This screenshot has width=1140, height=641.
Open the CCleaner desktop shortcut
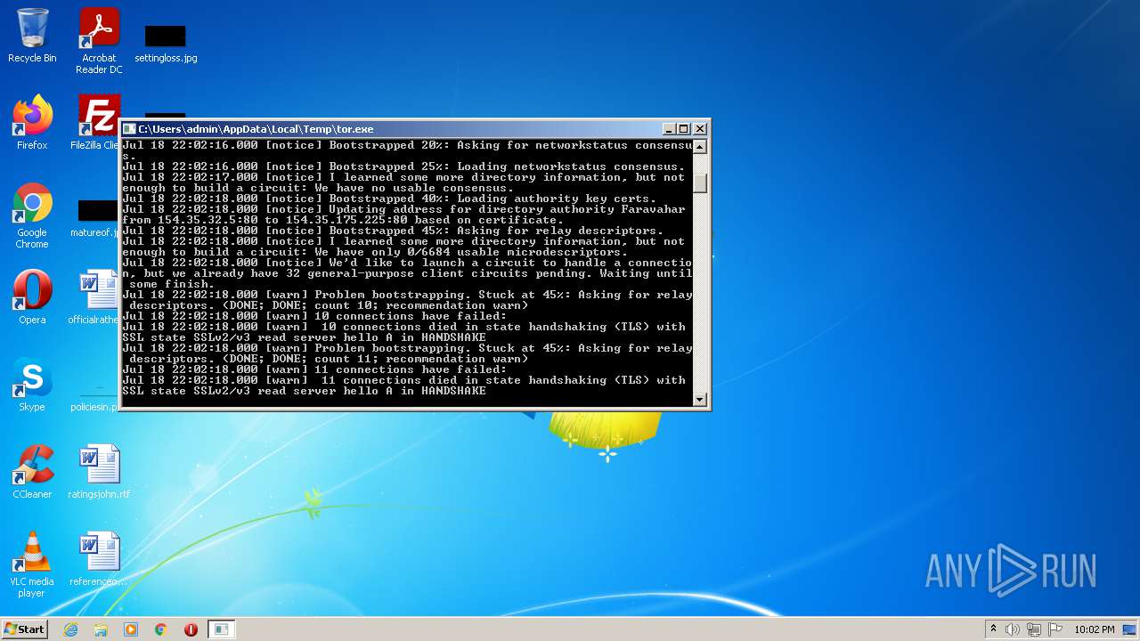32,472
